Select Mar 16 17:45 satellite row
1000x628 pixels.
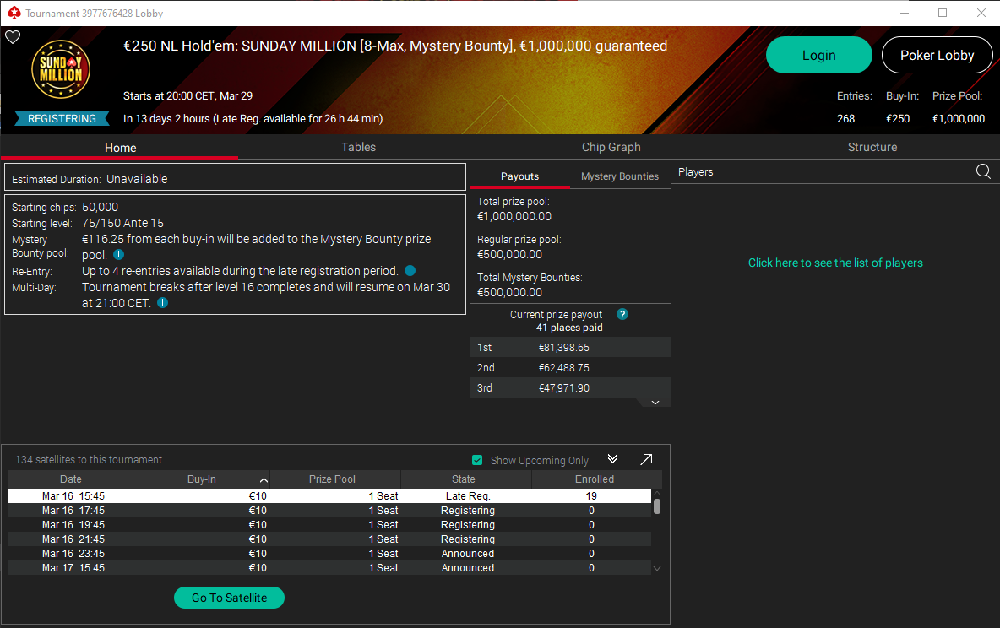pos(329,510)
